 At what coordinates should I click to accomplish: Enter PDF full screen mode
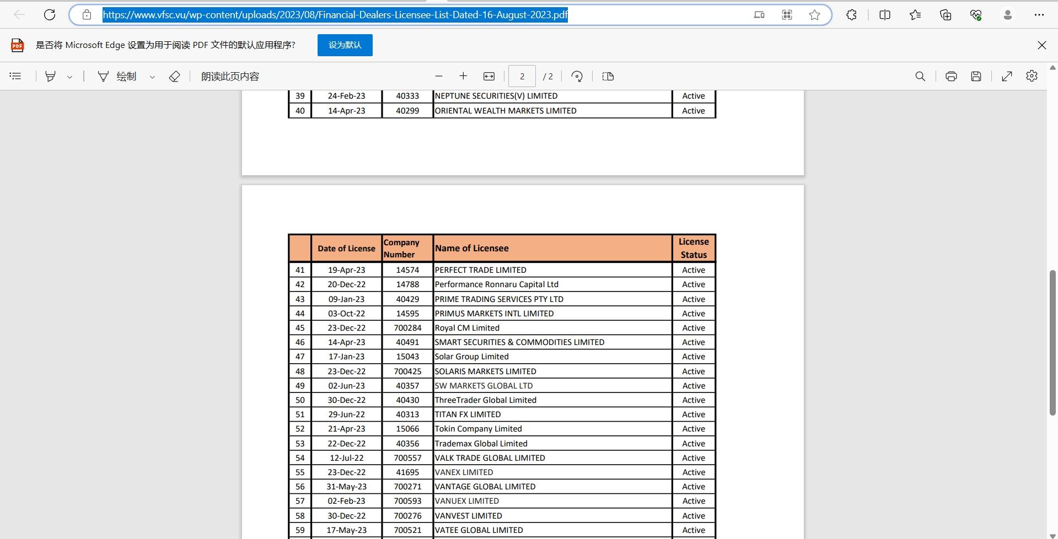coord(1007,76)
